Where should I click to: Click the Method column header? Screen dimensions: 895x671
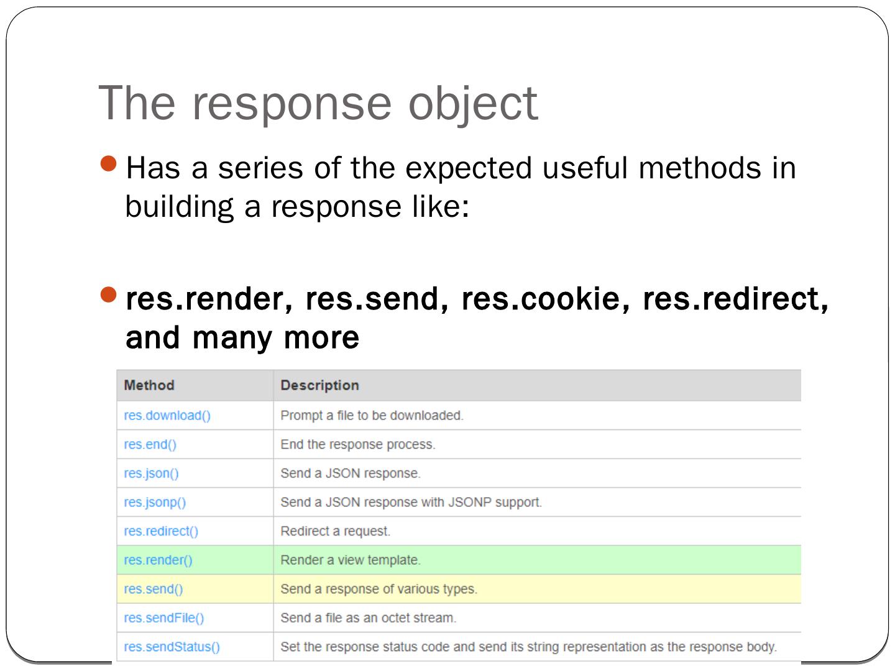tap(149, 385)
